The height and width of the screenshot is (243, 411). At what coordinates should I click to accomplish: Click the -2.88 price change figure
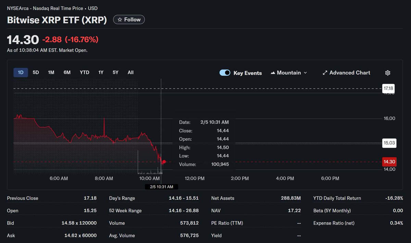click(x=52, y=40)
